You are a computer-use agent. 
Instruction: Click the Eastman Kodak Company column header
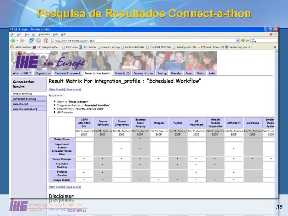click(x=140, y=123)
